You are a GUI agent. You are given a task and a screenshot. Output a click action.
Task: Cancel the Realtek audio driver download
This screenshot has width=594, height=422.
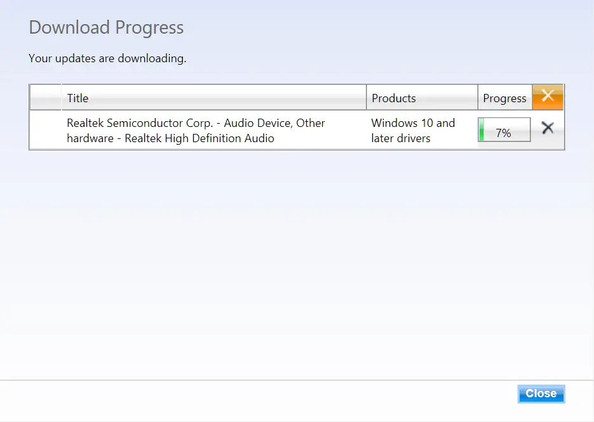coord(548,128)
